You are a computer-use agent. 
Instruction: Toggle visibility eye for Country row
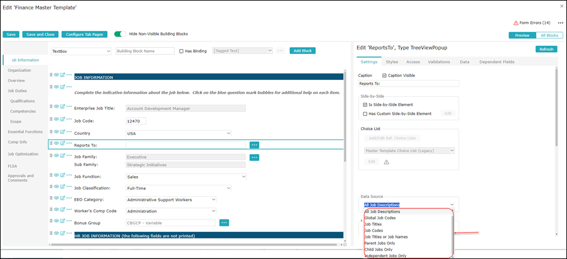click(x=57, y=131)
